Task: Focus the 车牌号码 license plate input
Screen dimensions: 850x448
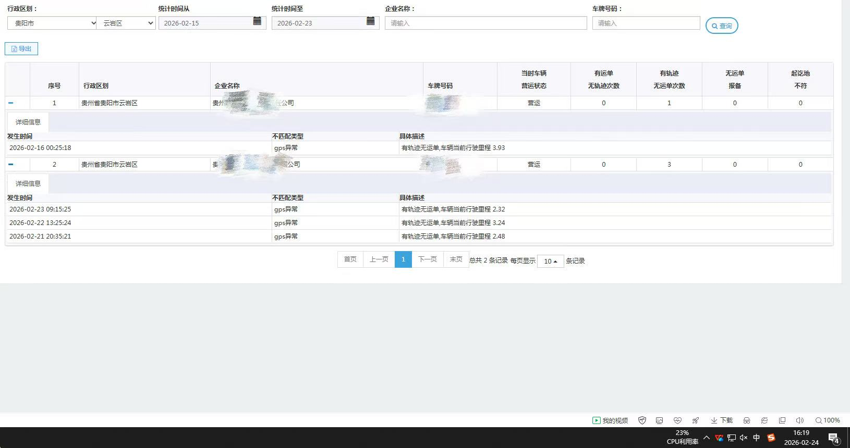Action: [x=646, y=23]
